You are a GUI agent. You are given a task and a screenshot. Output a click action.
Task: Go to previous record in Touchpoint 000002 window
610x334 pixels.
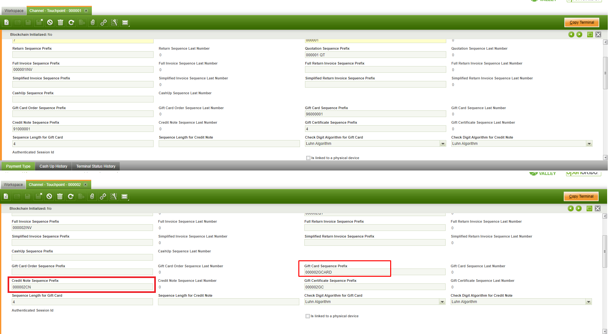(571, 208)
